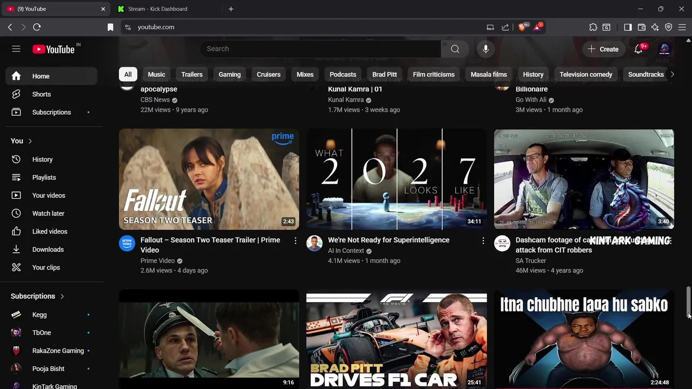Select the Gaming filter chip
692x389 pixels.
[230, 75]
